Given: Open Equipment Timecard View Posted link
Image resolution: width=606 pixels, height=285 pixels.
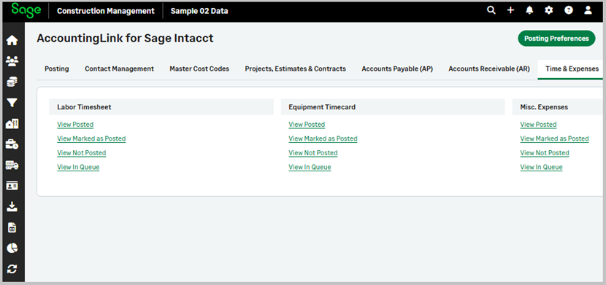Looking at the screenshot, I should coord(307,125).
